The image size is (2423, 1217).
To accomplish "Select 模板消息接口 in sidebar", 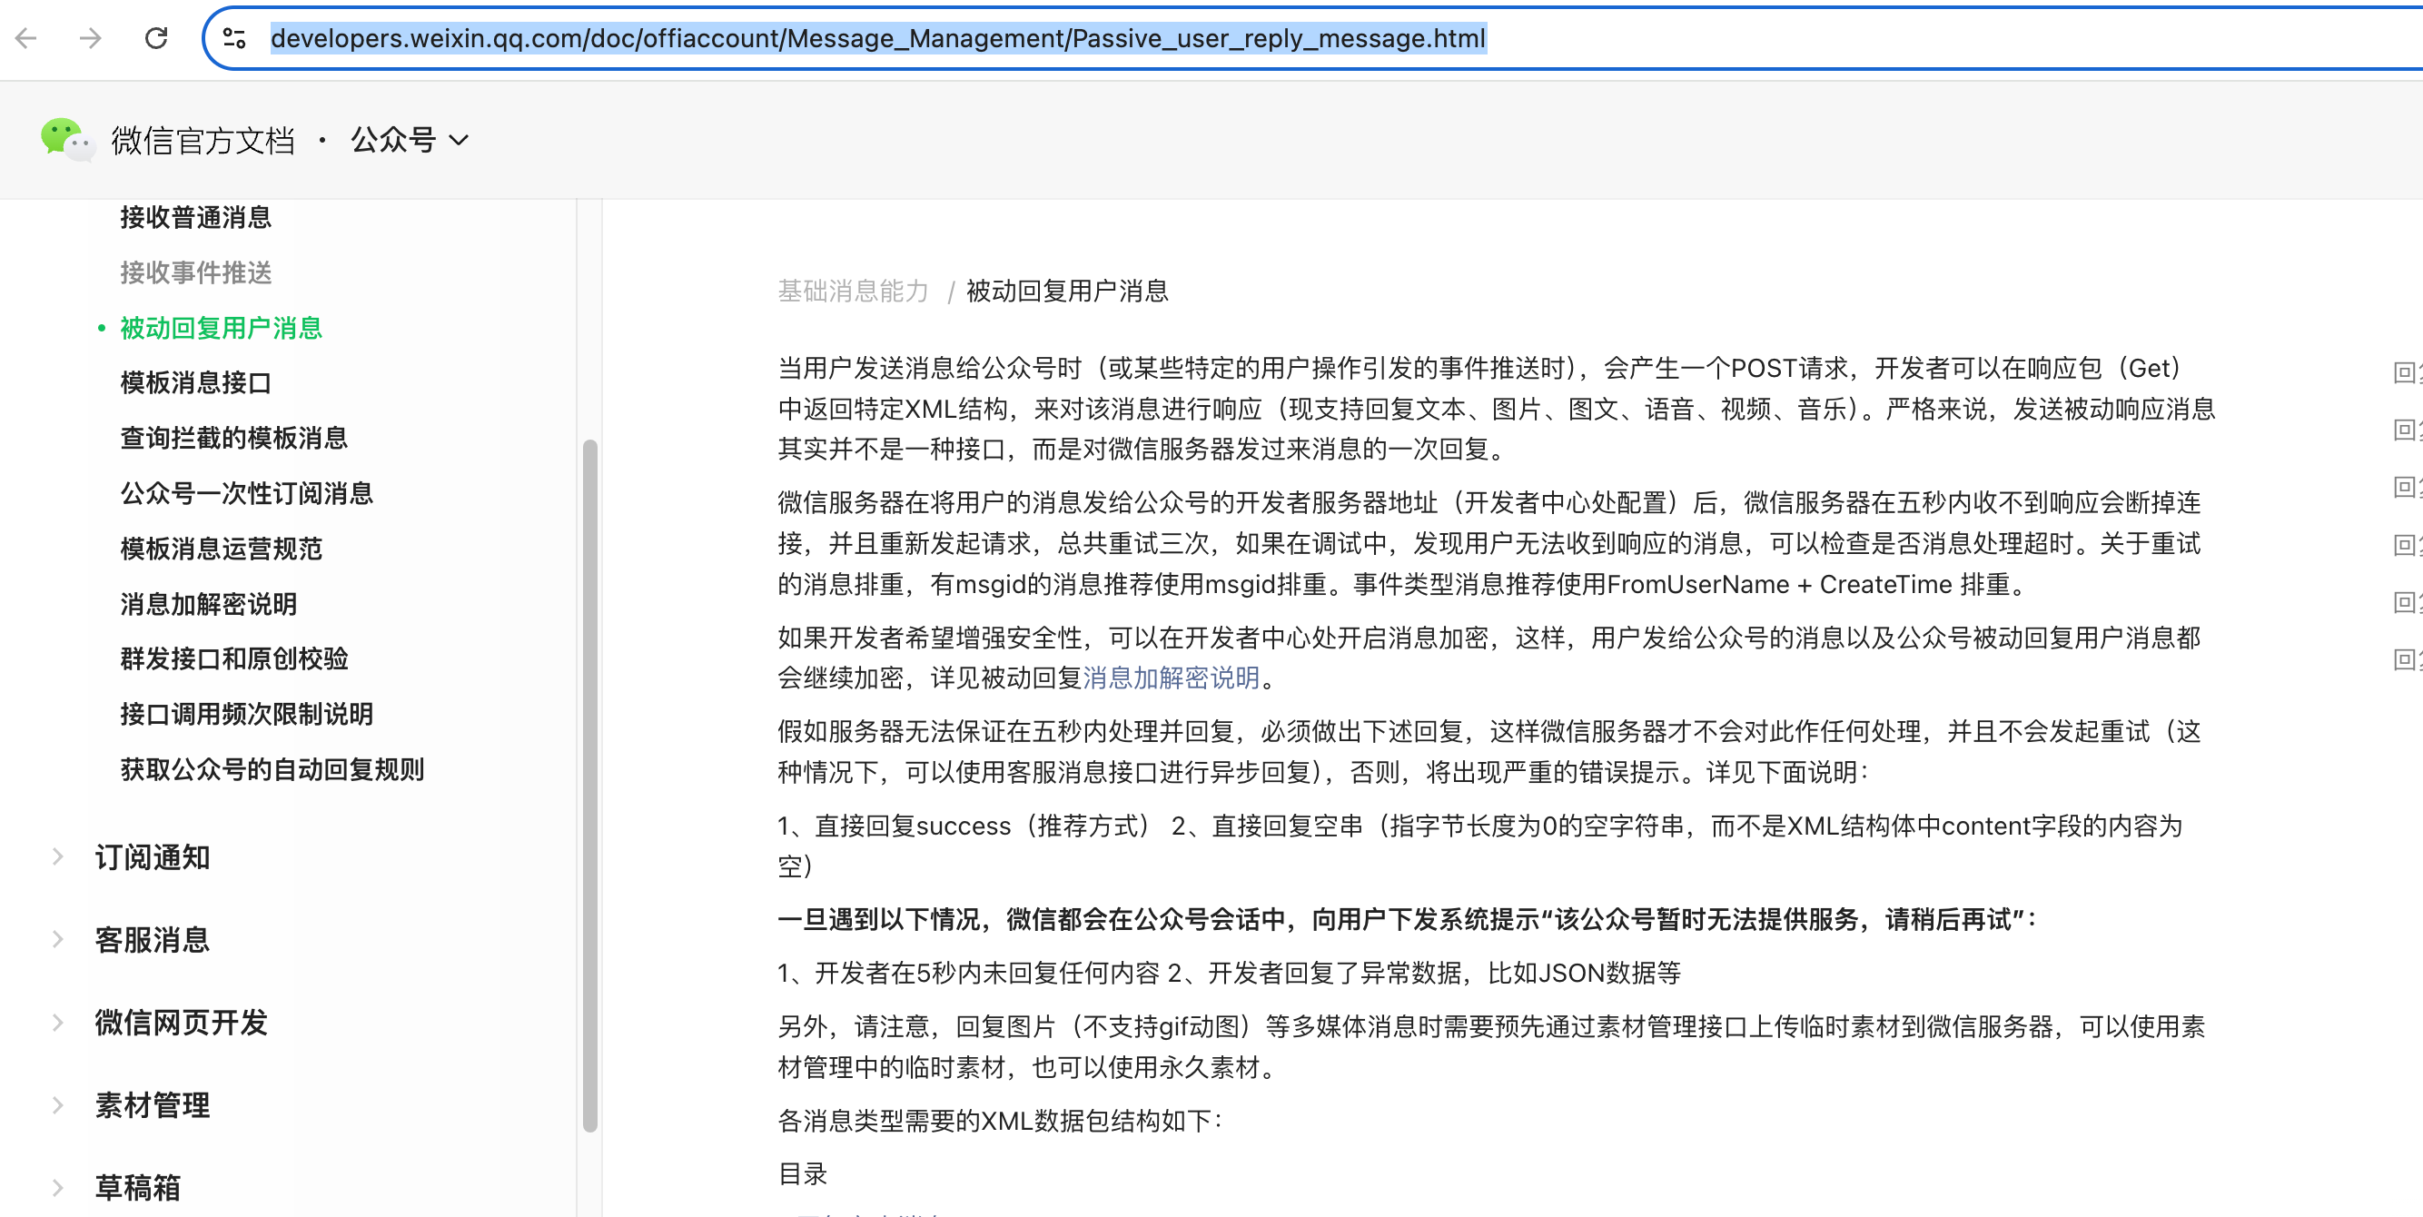I will 195,382.
